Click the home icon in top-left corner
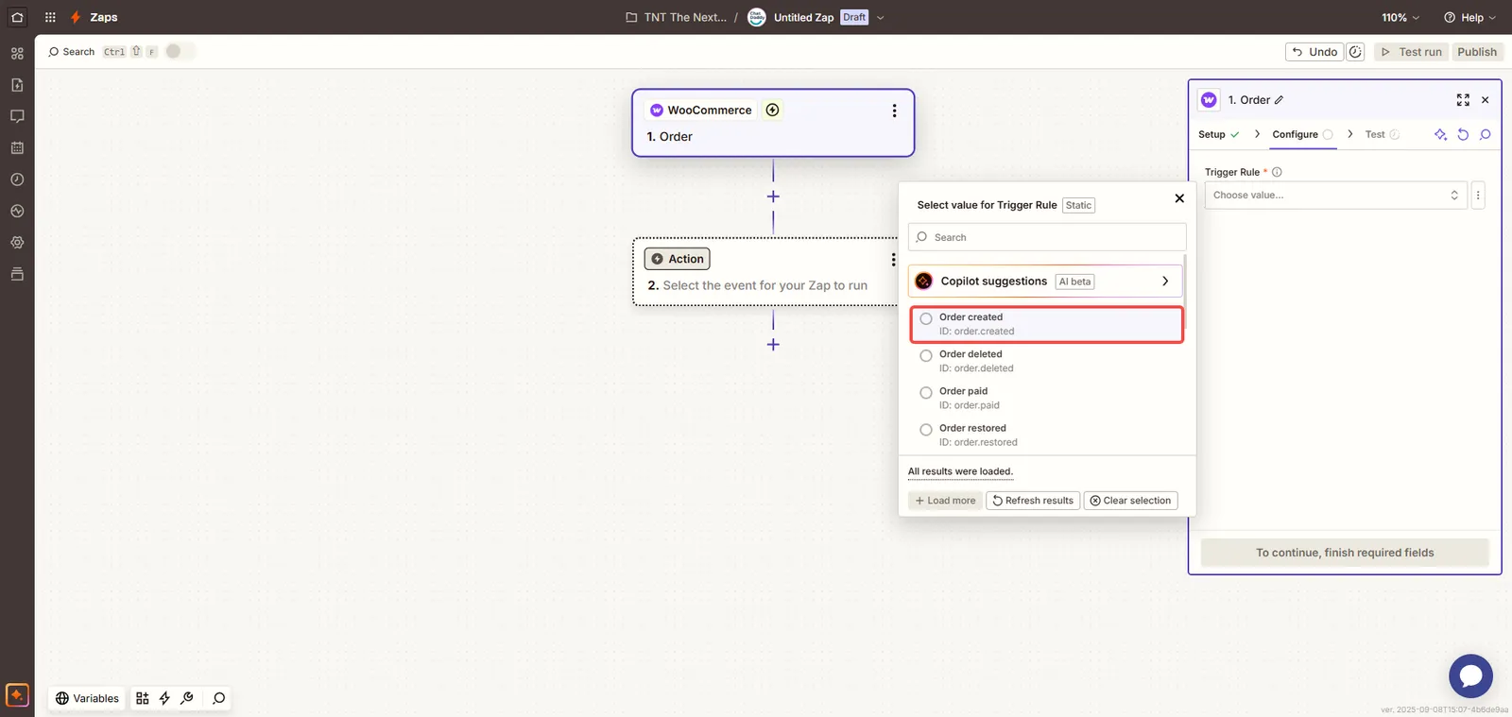Screen dimensions: 1512x717 (x=17, y=17)
